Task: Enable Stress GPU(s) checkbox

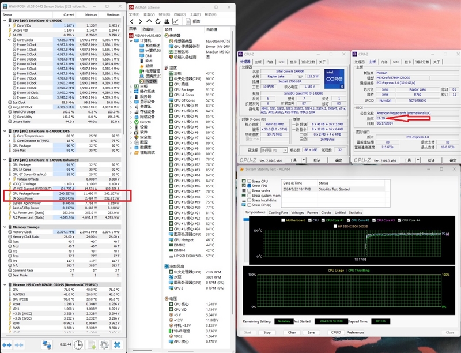Action: point(250,205)
